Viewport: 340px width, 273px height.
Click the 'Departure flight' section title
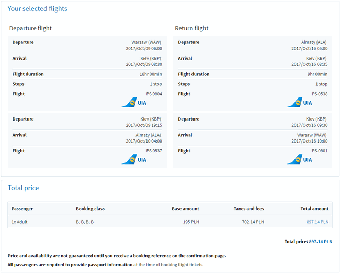click(30, 28)
